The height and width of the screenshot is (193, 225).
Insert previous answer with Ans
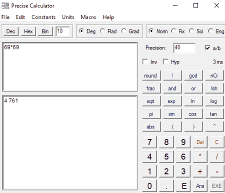pyautogui.click(x=200, y=186)
